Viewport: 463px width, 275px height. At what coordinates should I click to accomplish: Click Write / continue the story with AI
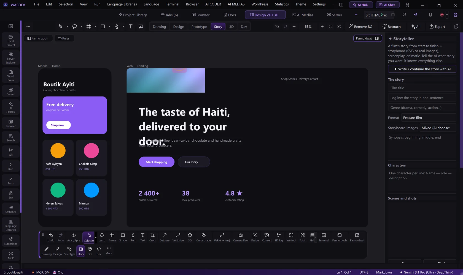pos(422,69)
